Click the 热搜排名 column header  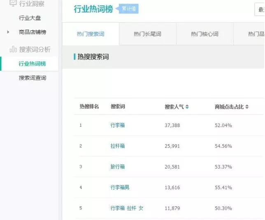tap(89, 107)
